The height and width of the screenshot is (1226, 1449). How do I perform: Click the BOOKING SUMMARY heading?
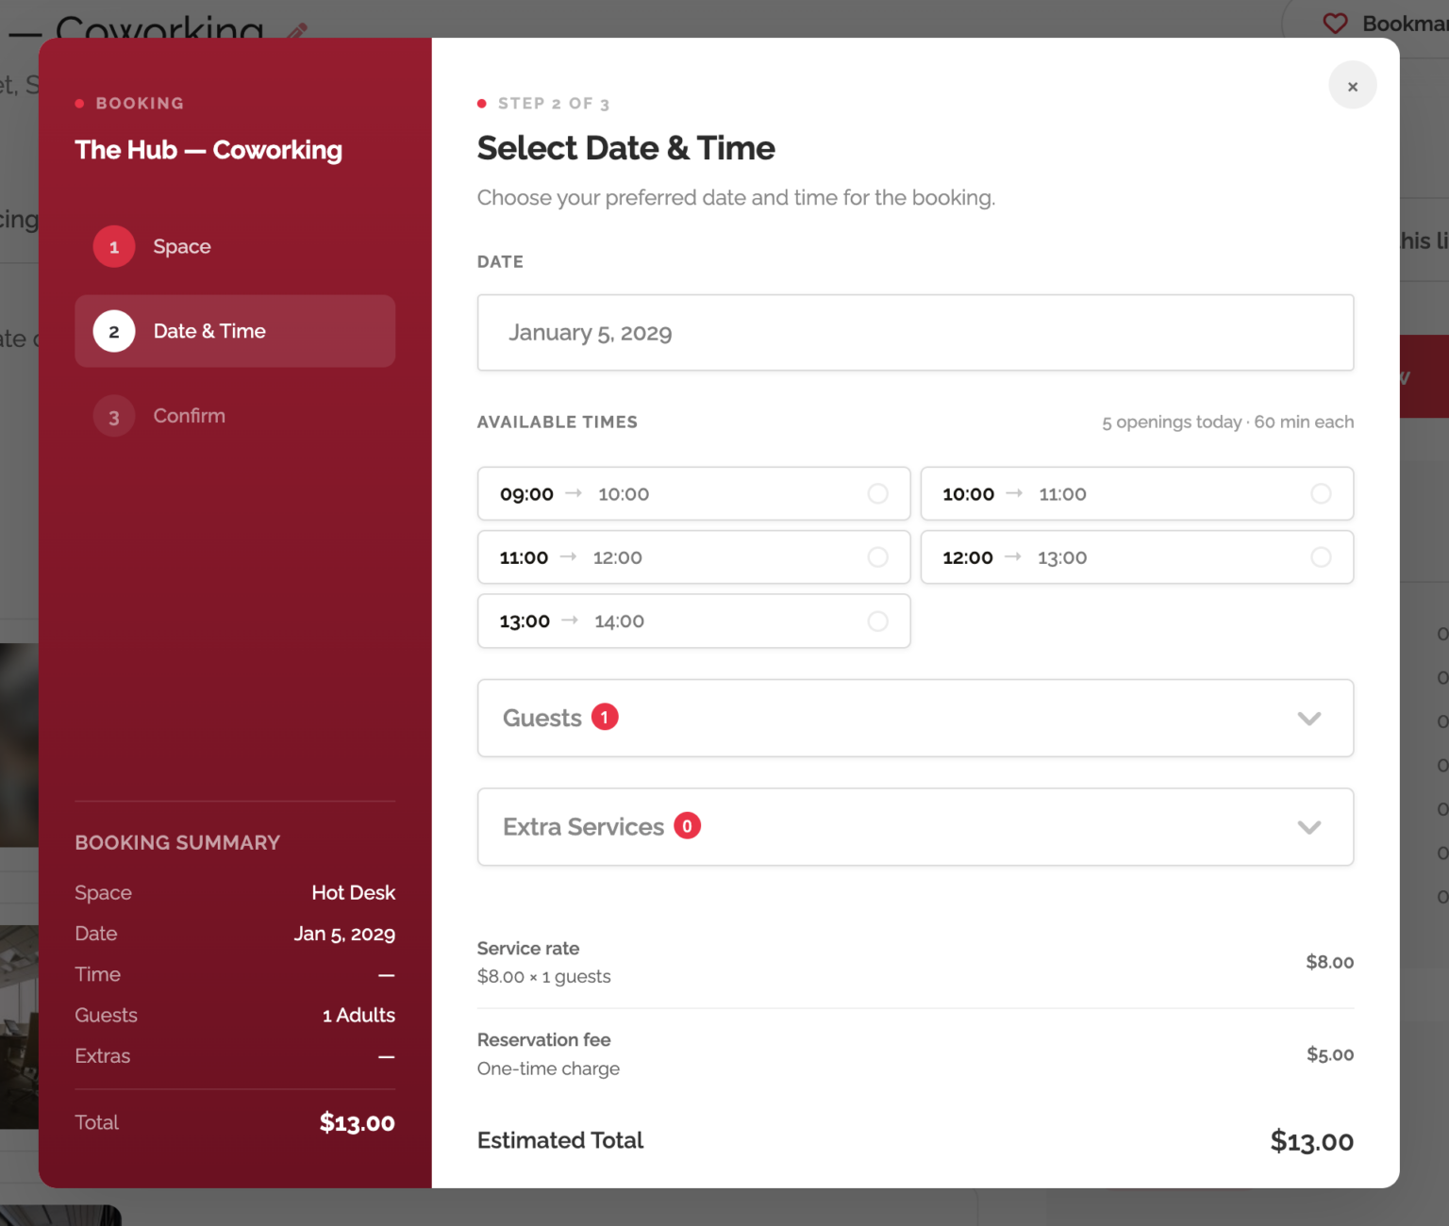(x=177, y=842)
